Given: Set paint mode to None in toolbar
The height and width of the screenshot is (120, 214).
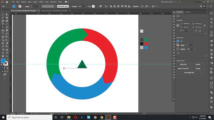Looking at the screenshot, I should pyautogui.click(x=7, y=68).
